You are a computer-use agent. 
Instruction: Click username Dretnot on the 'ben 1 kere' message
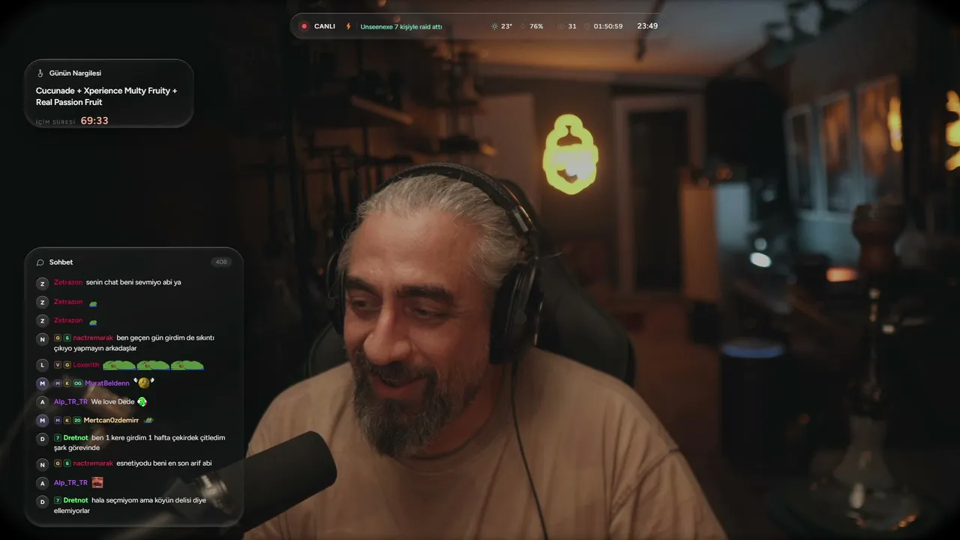tap(76, 437)
